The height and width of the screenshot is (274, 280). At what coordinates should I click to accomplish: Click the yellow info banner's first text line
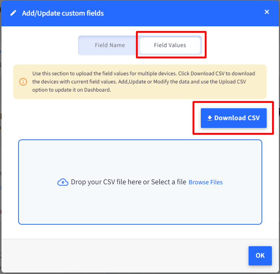point(144,73)
